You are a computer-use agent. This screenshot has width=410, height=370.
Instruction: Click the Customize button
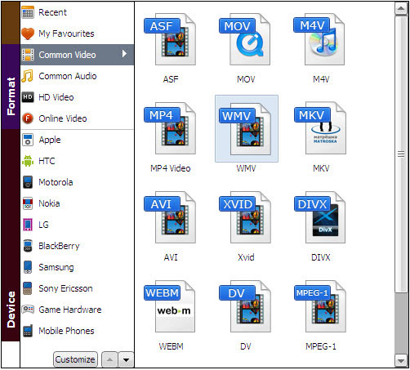tap(75, 359)
